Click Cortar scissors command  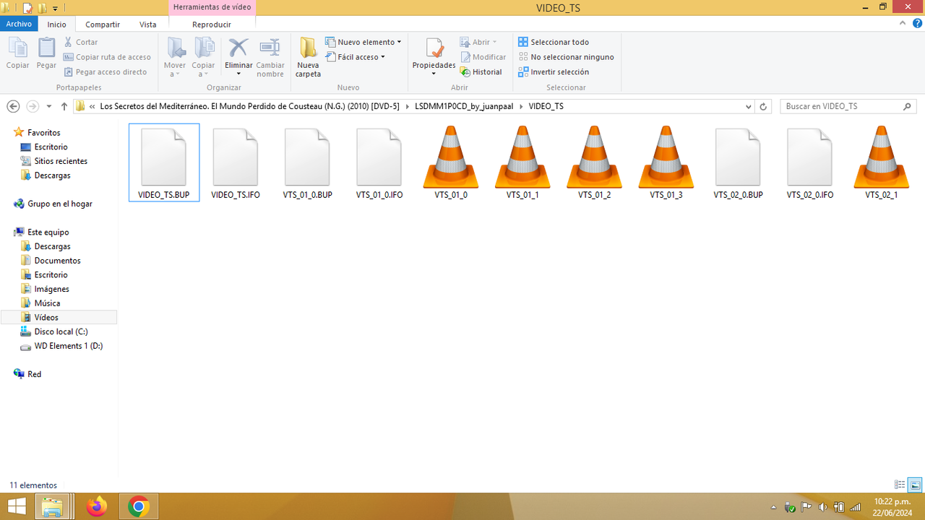click(x=80, y=42)
